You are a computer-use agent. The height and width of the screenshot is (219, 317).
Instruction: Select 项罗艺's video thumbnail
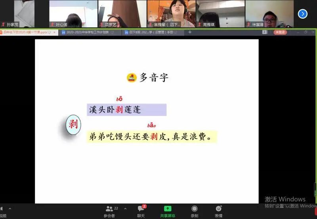click(122, 14)
